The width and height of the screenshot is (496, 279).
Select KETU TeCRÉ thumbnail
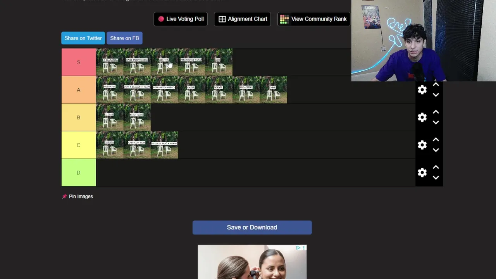click(x=137, y=117)
